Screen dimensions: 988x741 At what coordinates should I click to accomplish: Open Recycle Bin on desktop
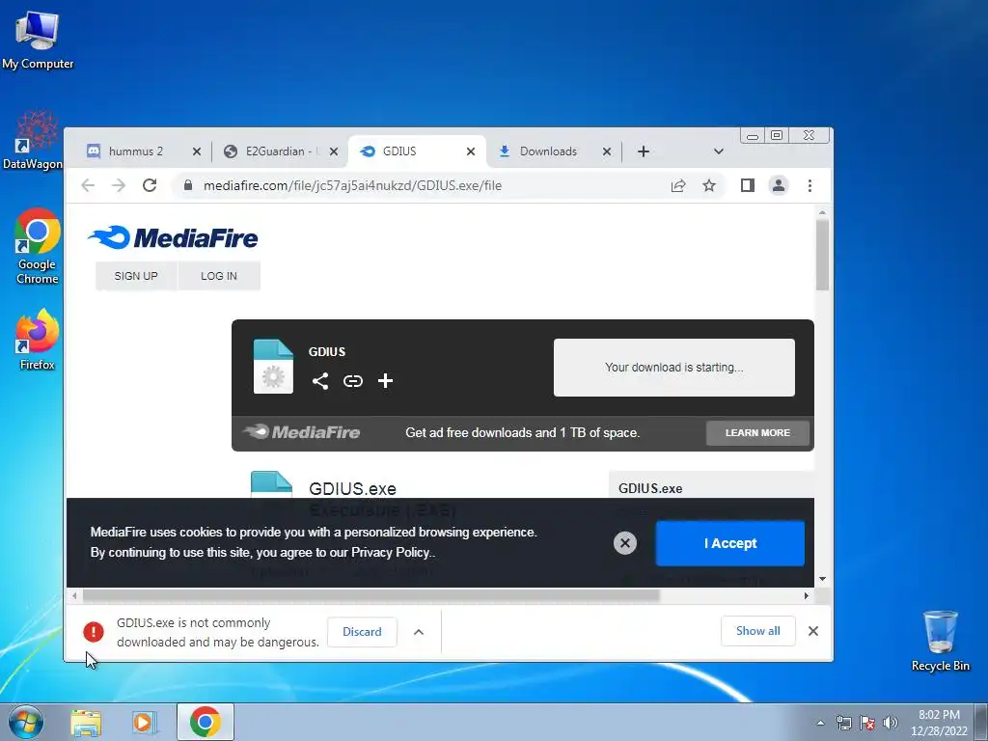point(940,641)
